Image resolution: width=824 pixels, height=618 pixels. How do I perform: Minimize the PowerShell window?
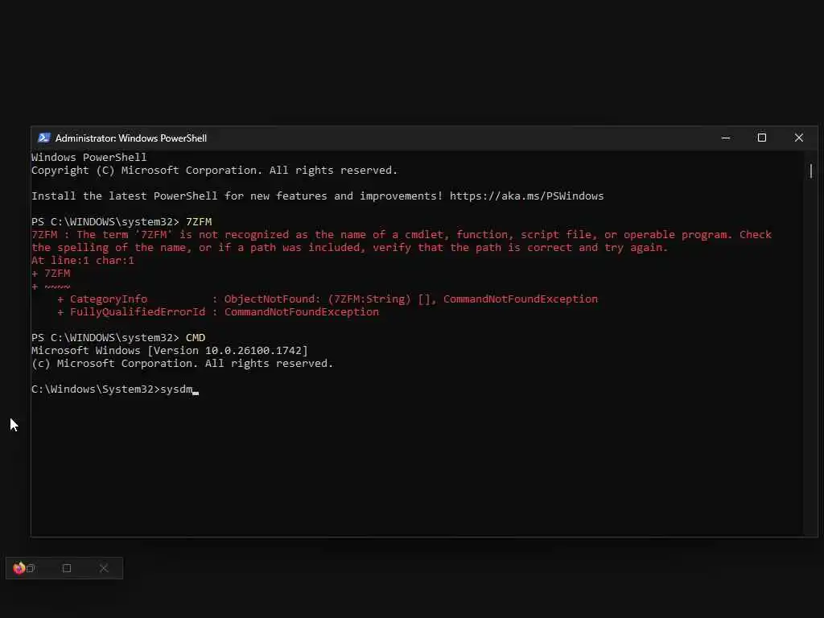coord(726,138)
